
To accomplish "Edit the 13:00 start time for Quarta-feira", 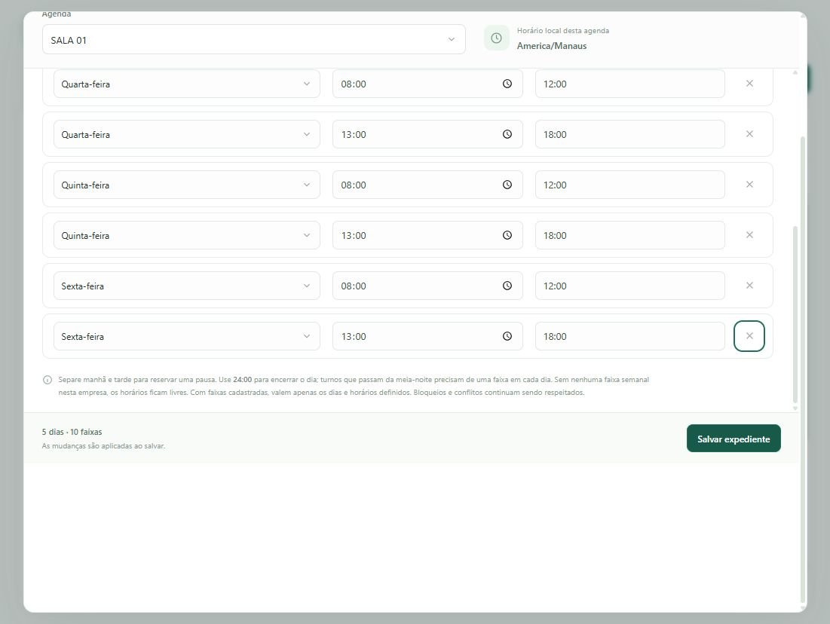I will (x=427, y=134).
